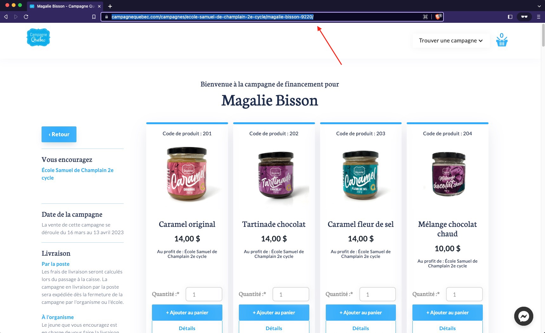Image resolution: width=545 pixels, height=333 pixels.
Task: Click the Mélange chocolat chaud jar image
Action: [448, 174]
